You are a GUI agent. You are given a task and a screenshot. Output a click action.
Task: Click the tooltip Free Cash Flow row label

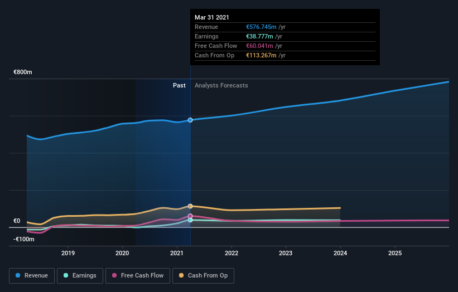pyautogui.click(x=216, y=46)
